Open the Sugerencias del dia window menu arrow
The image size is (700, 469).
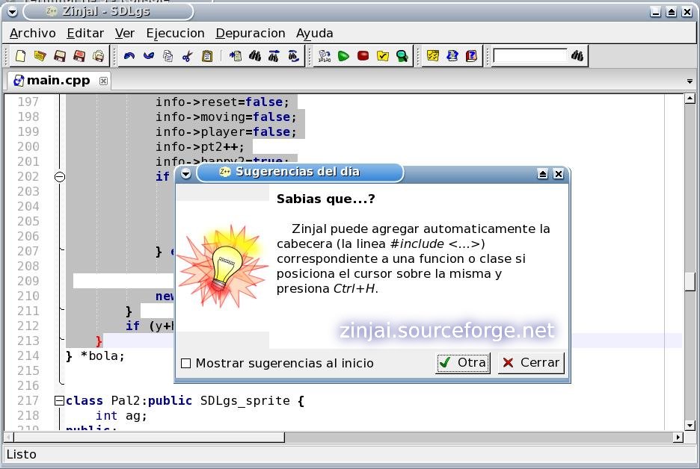click(185, 174)
